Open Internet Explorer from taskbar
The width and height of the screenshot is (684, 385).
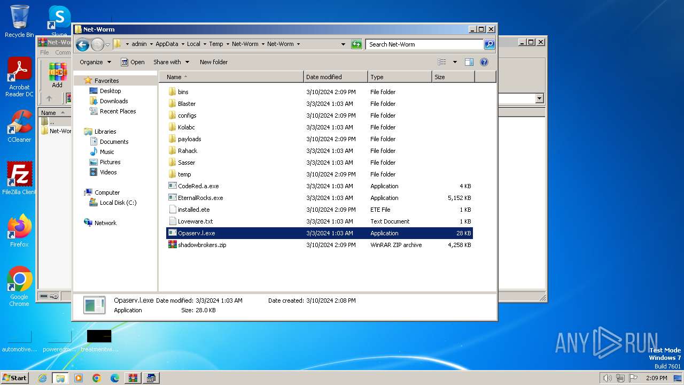point(42,378)
